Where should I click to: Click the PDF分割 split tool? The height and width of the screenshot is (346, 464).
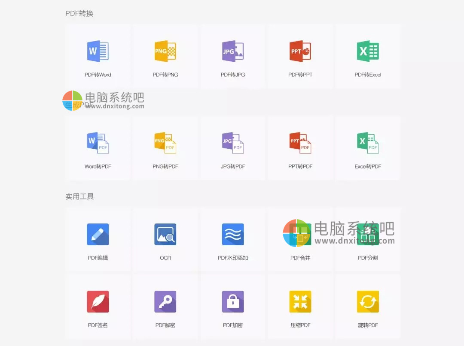tap(368, 235)
